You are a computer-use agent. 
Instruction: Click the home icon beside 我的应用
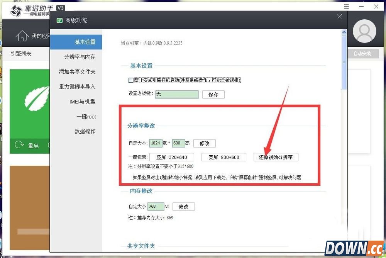tap(22, 36)
